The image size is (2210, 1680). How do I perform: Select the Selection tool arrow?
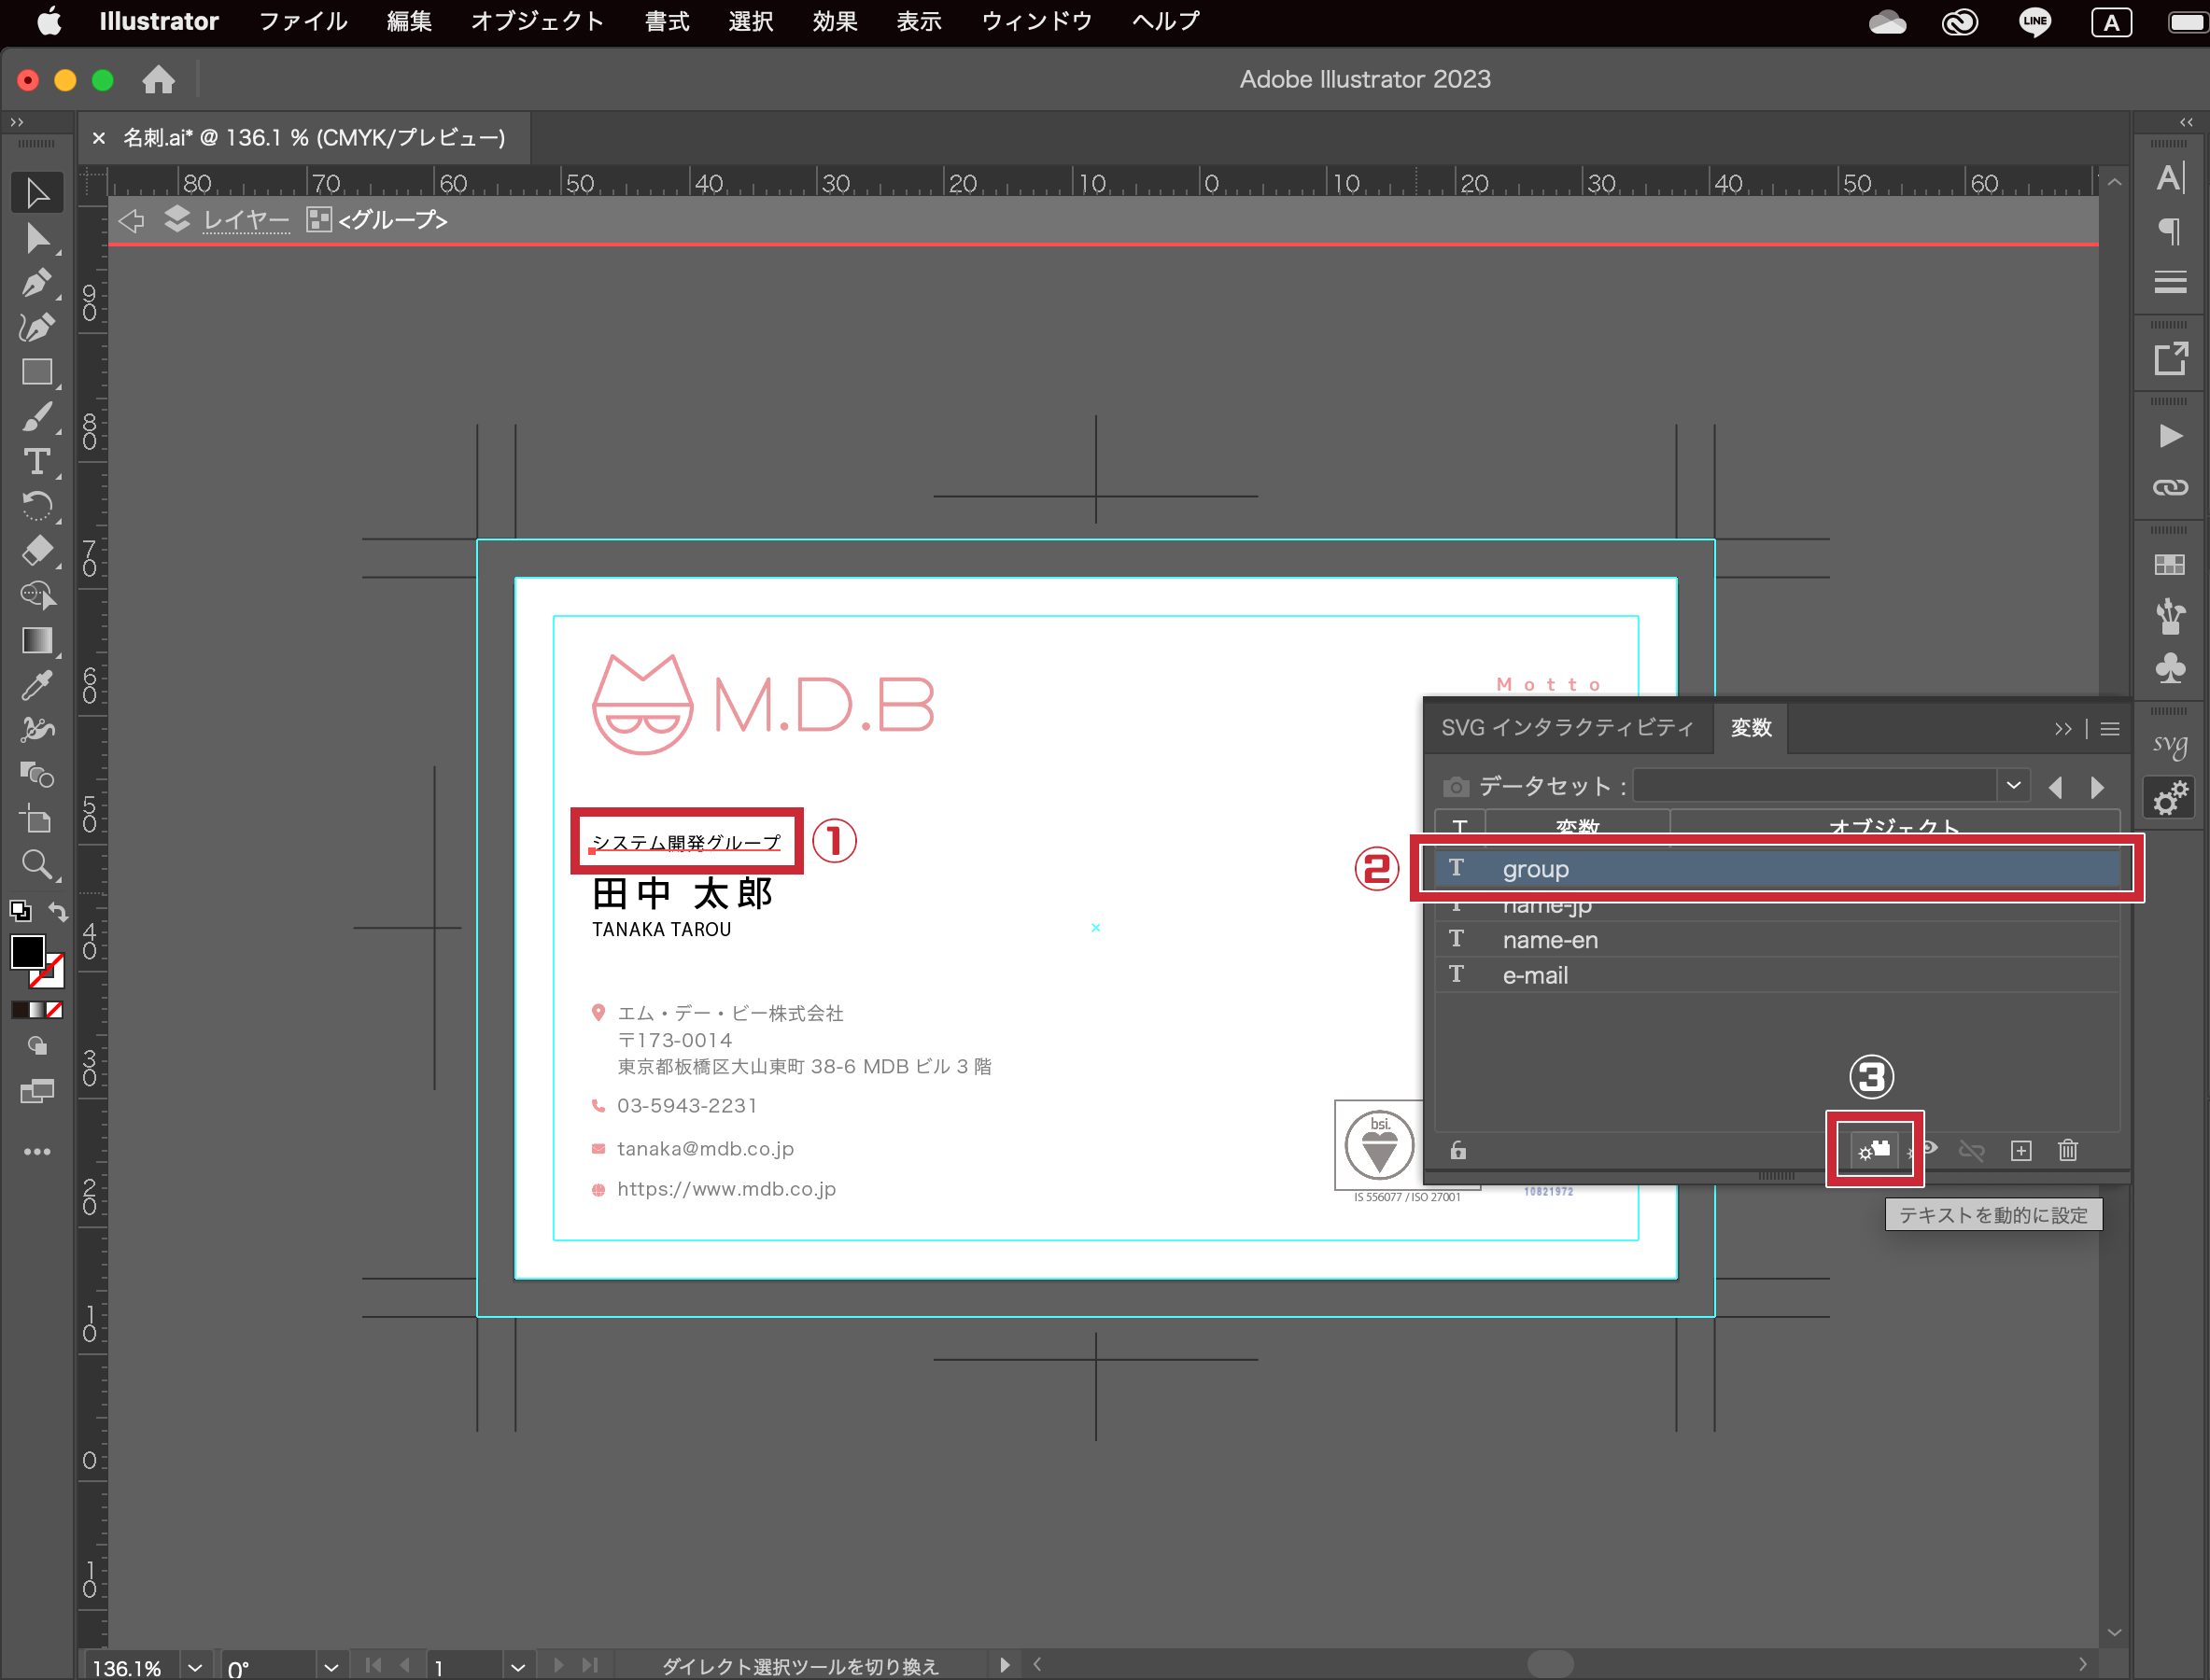(x=37, y=192)
